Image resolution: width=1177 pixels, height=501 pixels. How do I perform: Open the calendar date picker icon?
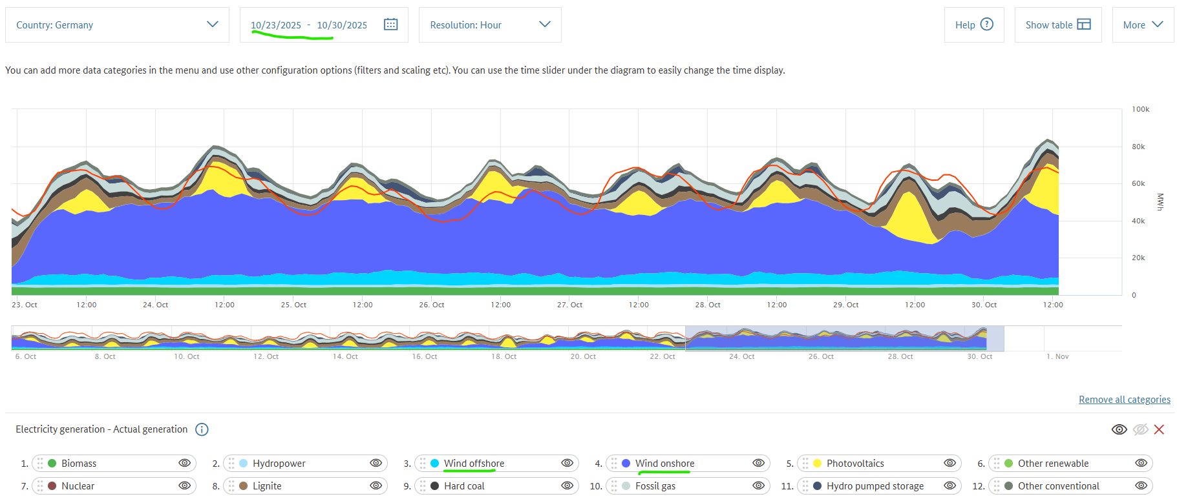[x=390, y=25]
